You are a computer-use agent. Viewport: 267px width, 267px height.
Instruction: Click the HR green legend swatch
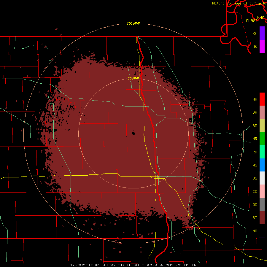[x=262, y=139]
